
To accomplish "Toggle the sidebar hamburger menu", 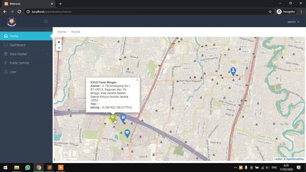I will point(46,21).
